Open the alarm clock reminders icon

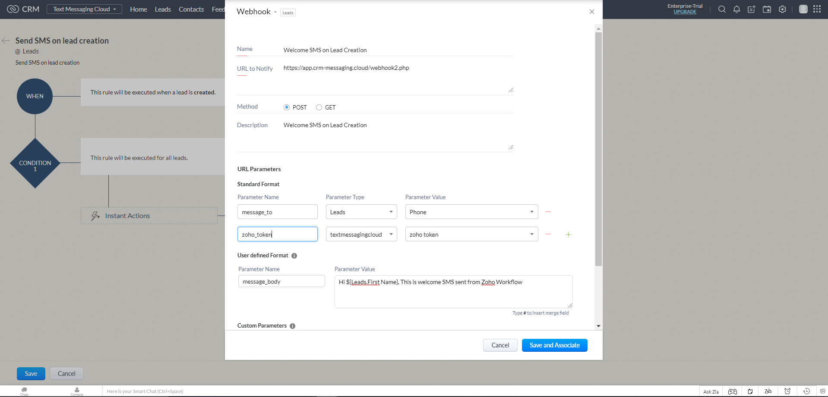click(x=787, y=391)
